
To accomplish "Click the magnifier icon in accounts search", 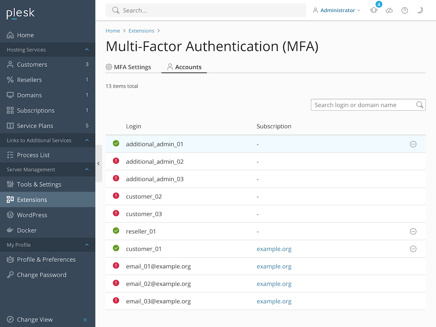I will (419, 105).
